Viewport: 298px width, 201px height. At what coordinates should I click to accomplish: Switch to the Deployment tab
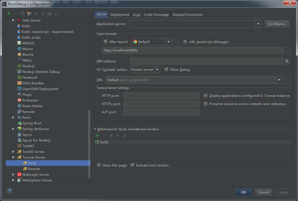(120, 15)
